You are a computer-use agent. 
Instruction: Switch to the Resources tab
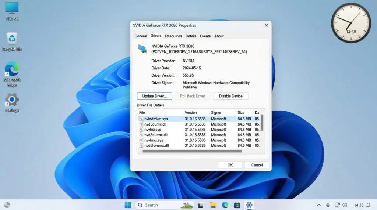click(x=173, y=36)
